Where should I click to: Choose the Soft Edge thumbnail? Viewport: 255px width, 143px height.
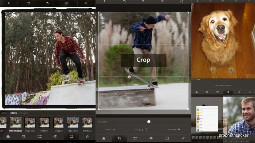(x=87, y=123)
